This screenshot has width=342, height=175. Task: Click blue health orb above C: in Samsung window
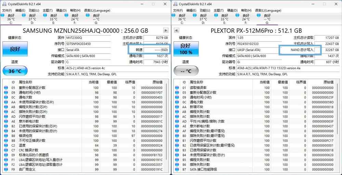[x=2, y=15]
